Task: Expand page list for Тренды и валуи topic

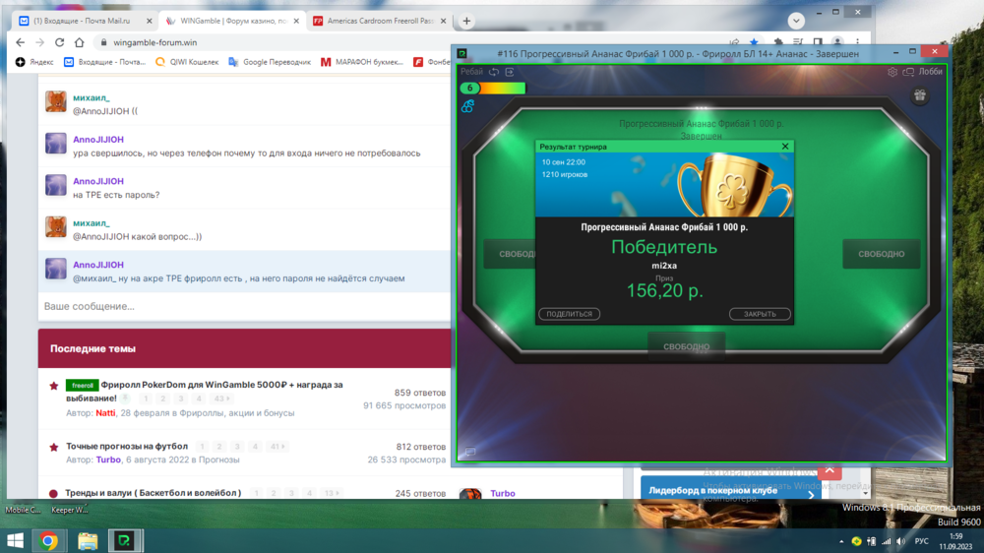Action: (x=332, y=493)
